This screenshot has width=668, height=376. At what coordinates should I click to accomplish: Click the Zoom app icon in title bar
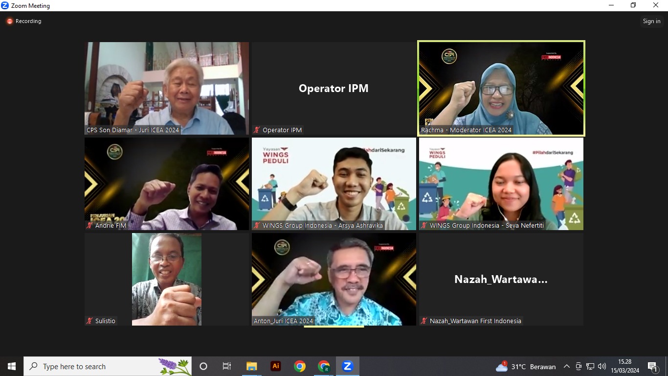point(5,6)
